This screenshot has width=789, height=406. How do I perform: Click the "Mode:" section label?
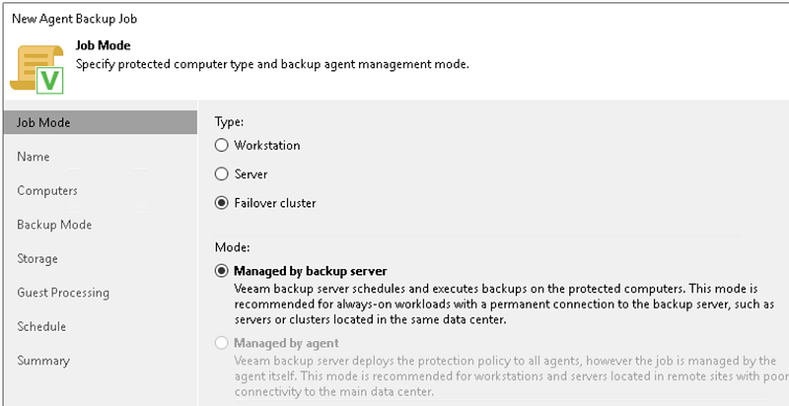click(231, 247)
